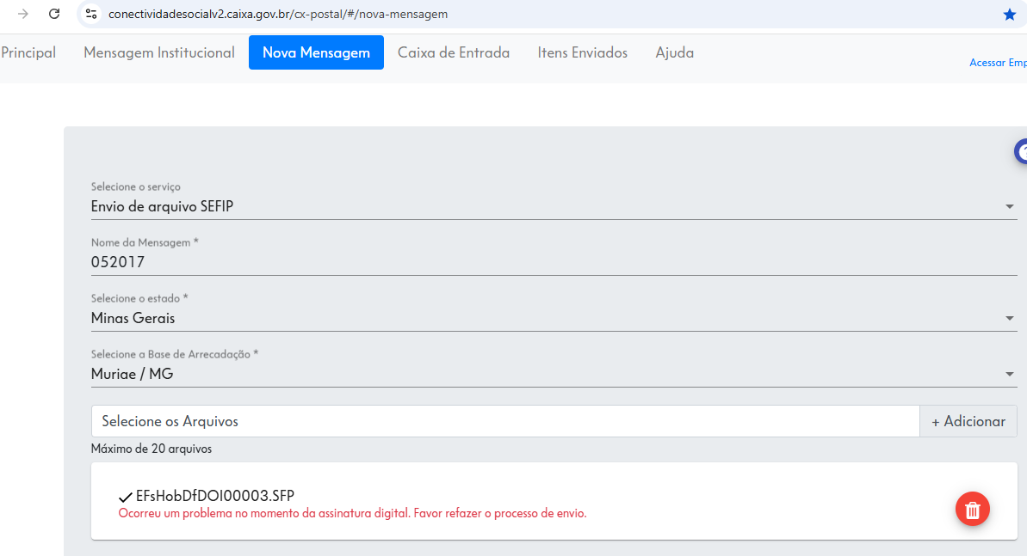Go to the Principal tab
The height and width of the screenshot is (556, 1027).
(x=28, y=52)
